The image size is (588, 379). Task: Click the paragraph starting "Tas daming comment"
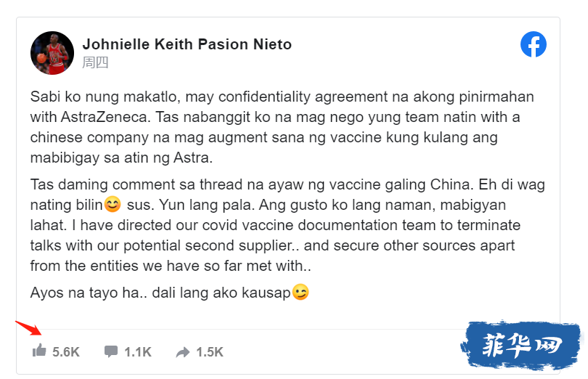point(287,225)
